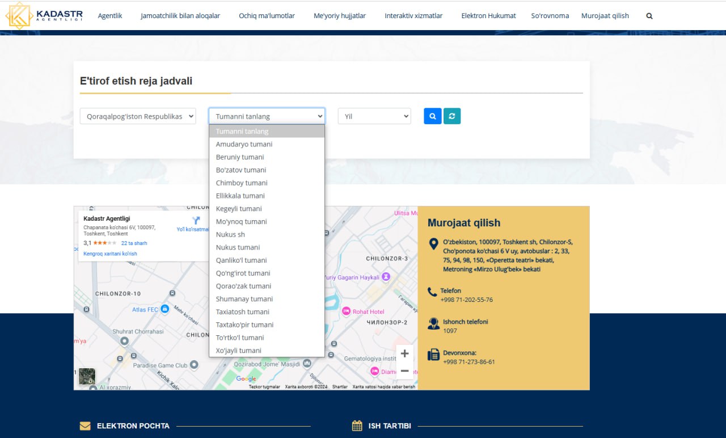Select Nukus sh from district list
The height and width of the screenshot is (438, 726).
click(230, 234)
